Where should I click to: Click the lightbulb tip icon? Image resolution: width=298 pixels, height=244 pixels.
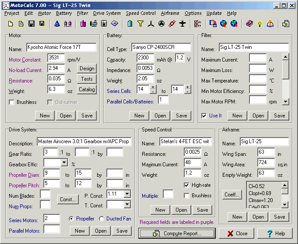tap(259, 24)
